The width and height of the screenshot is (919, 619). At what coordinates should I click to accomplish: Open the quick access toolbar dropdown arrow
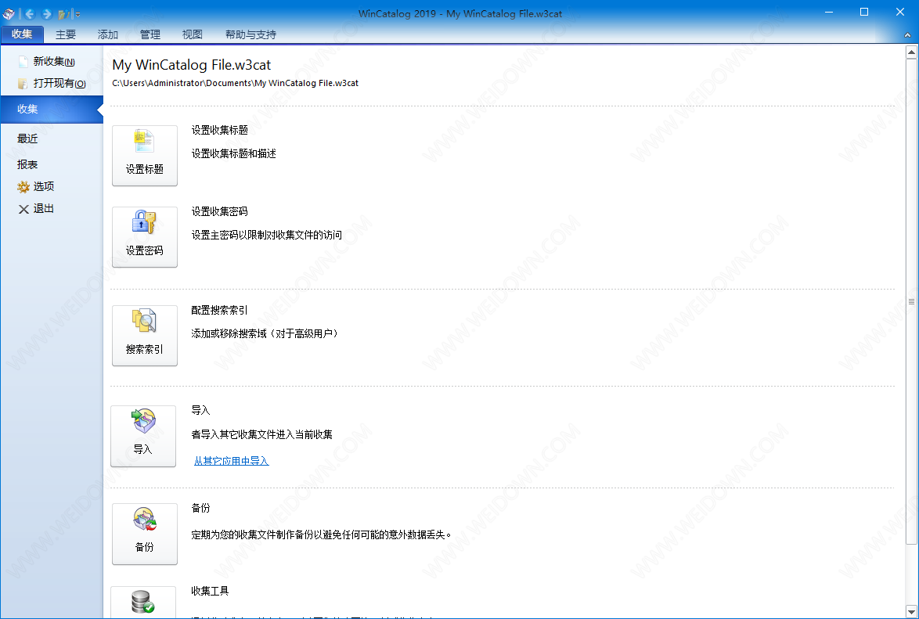[78, 14]
